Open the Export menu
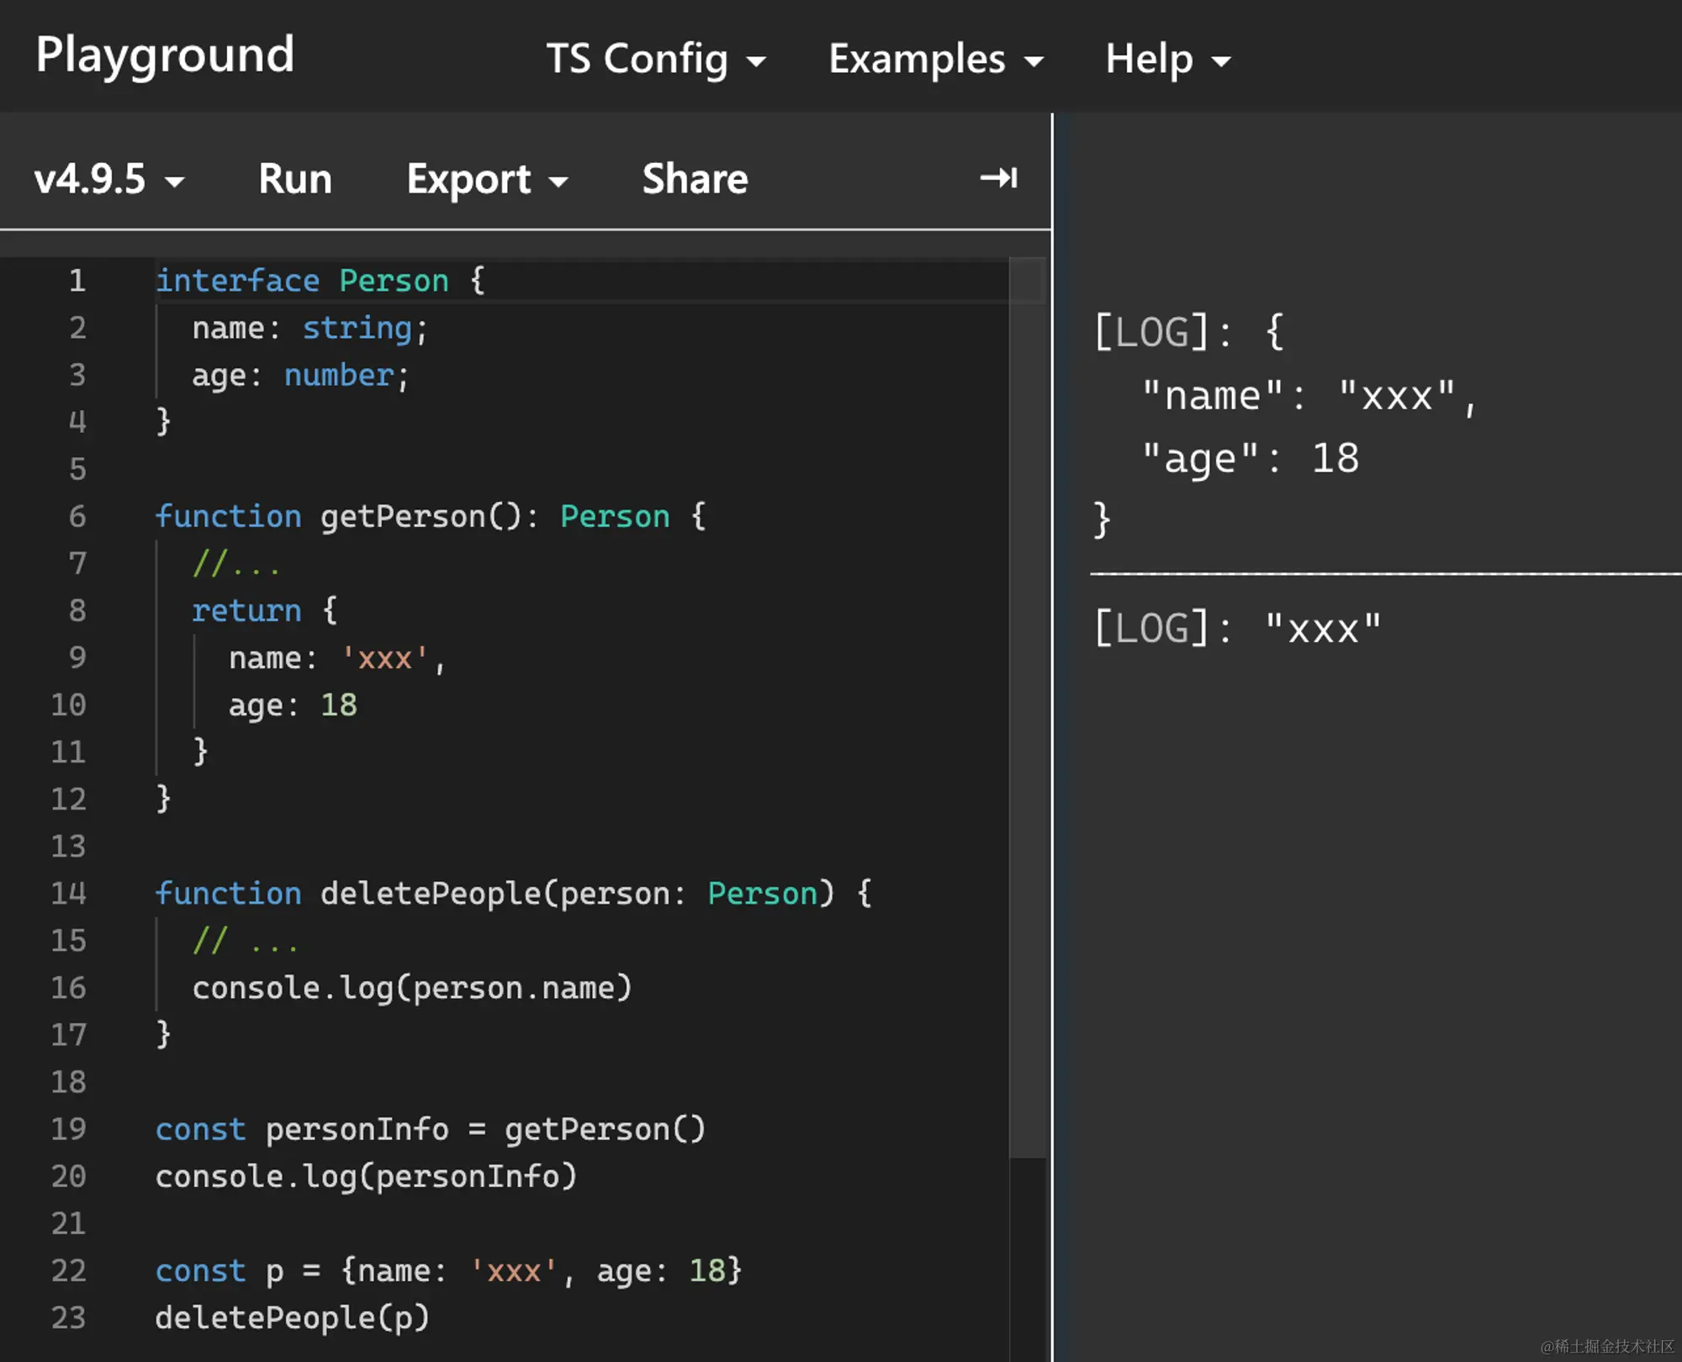The width and height of the screenshot is (1682, 1362). pos(487,179)
